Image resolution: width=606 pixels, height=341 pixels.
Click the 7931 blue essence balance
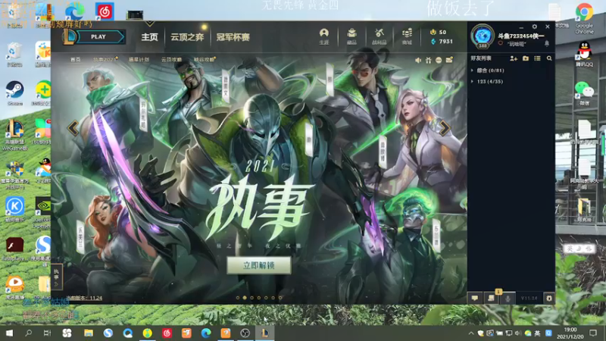click(x=442, y=42)
